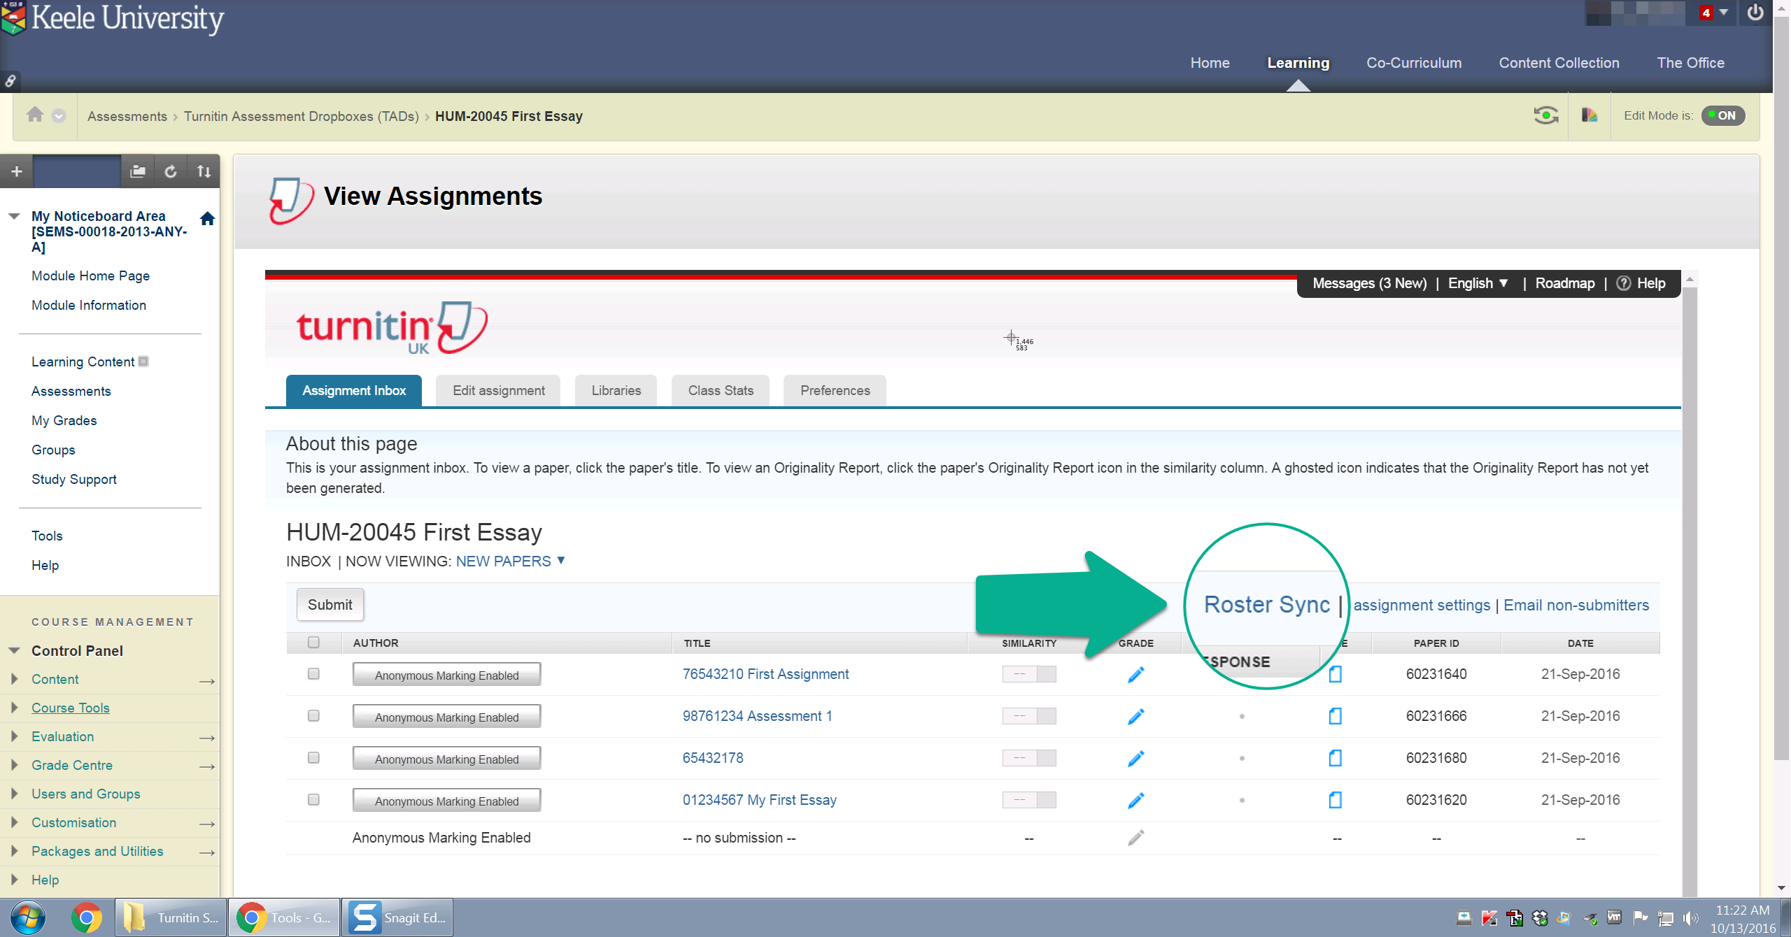Open the assignment settings link
Image resolution: width=1791 pixels, height=937 pixels.
coord(1422,606)
